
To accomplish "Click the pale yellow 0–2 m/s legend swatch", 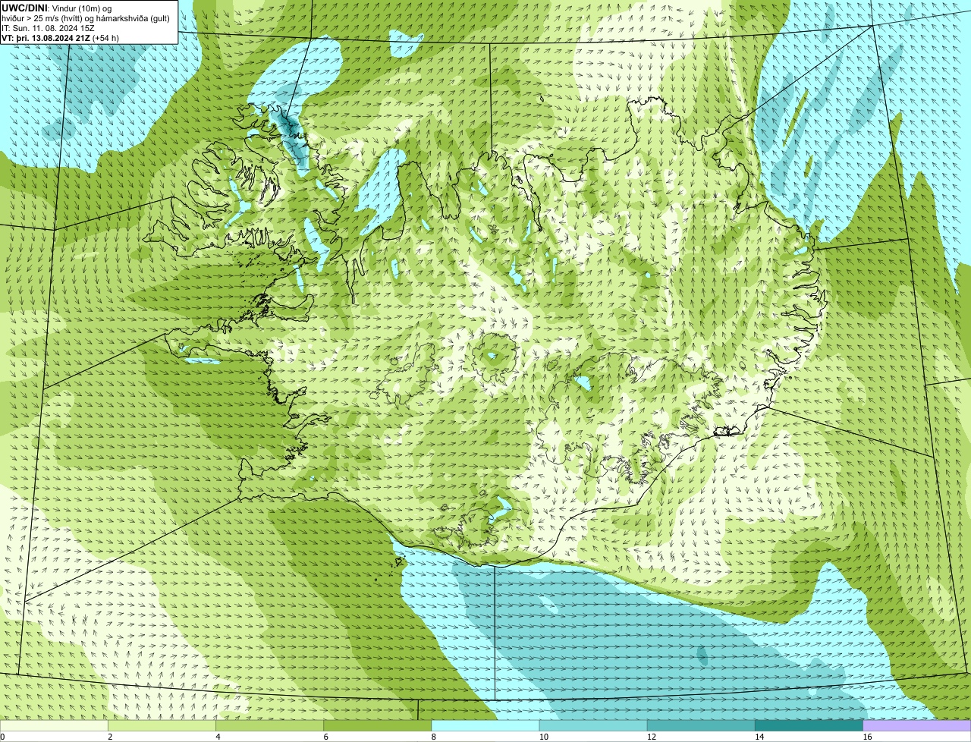I will point(54,725).
